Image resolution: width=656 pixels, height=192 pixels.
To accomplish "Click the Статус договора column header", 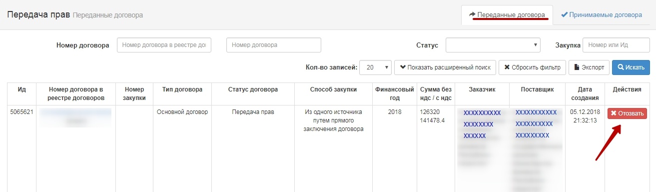I will pos(253,89).
